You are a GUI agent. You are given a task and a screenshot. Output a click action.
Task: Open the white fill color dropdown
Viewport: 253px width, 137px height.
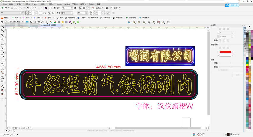pos(233,55)
